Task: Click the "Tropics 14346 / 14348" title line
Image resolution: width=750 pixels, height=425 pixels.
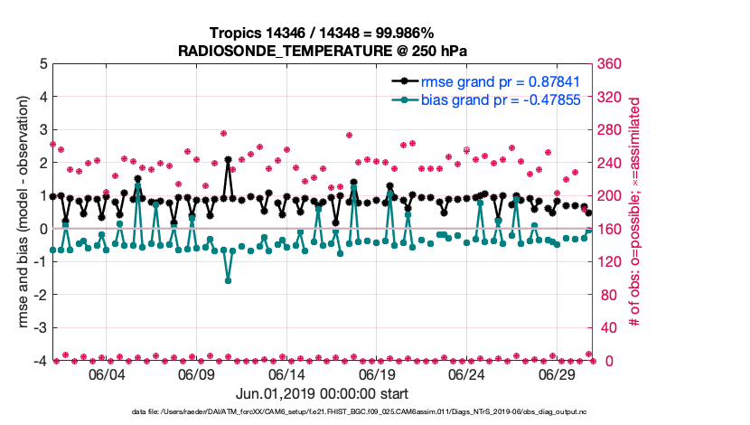Action: [323, 33]
